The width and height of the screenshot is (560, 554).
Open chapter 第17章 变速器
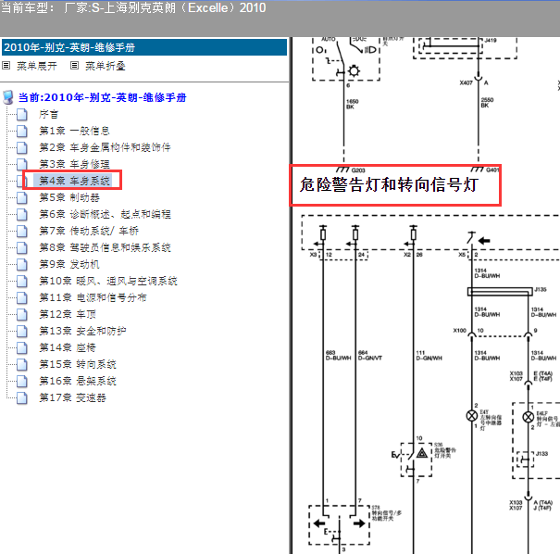[x=72, y=397]
